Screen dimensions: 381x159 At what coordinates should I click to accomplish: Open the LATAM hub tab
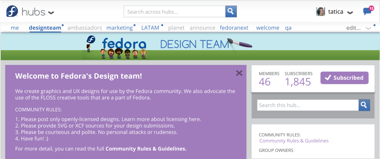coord(150,28)
